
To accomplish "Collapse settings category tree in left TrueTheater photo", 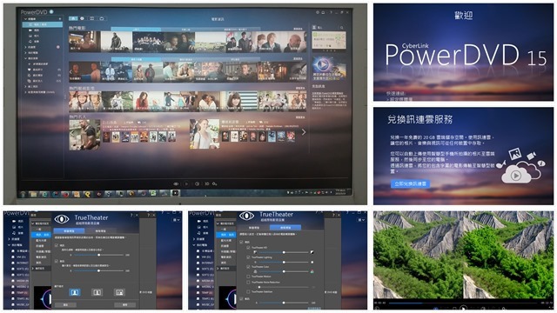I will point(33,223).
